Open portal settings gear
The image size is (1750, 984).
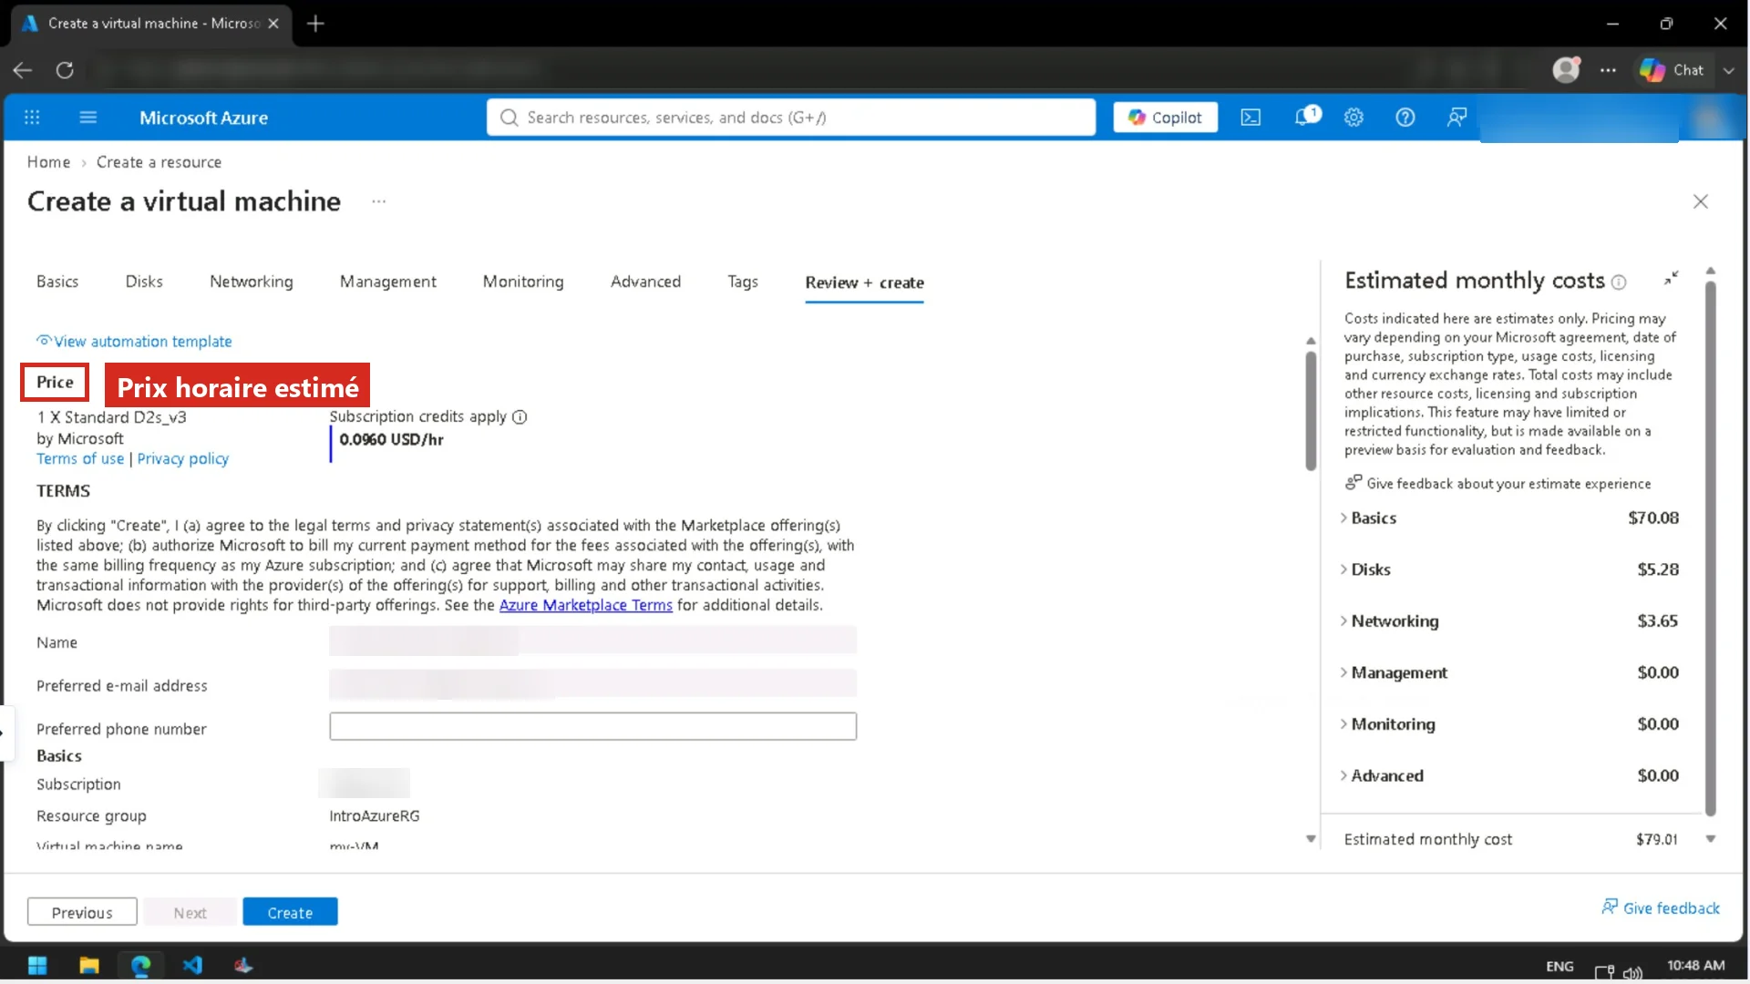[1354, 118]
